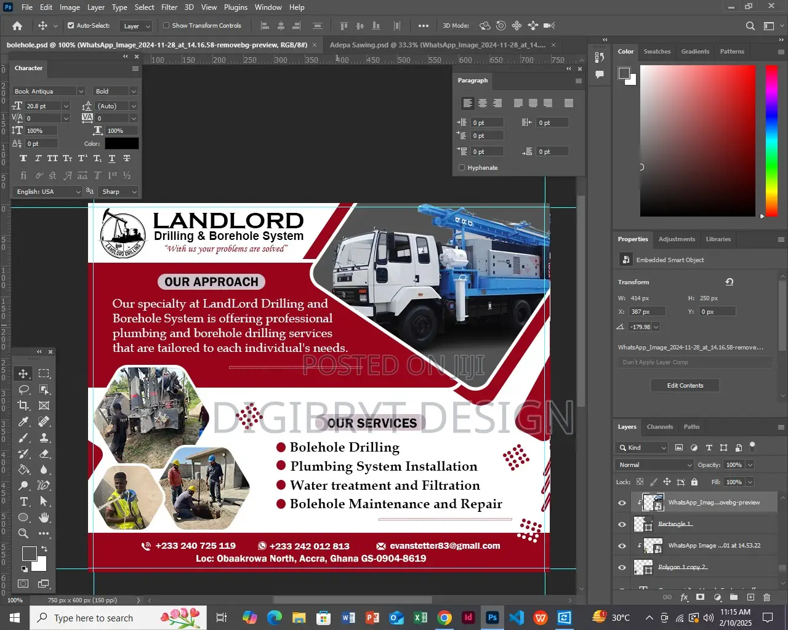788x630 pixels.
Task: Click the Edit Contents button
Action: (x=685, y=385)
